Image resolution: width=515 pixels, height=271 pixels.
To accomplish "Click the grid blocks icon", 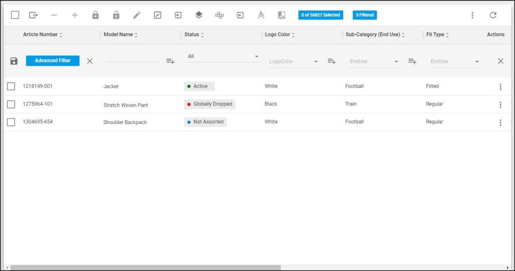I will (219, 15).
